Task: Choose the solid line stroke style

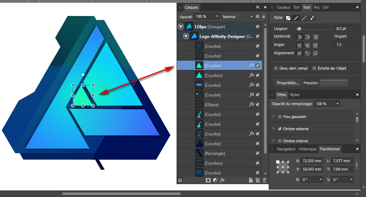Action: pyautogui.click(x=296, y=18)
